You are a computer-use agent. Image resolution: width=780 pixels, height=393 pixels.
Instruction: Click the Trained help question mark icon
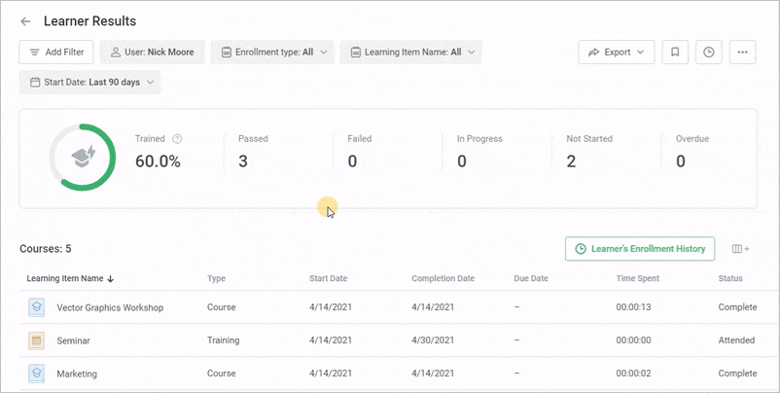(177, 139)
